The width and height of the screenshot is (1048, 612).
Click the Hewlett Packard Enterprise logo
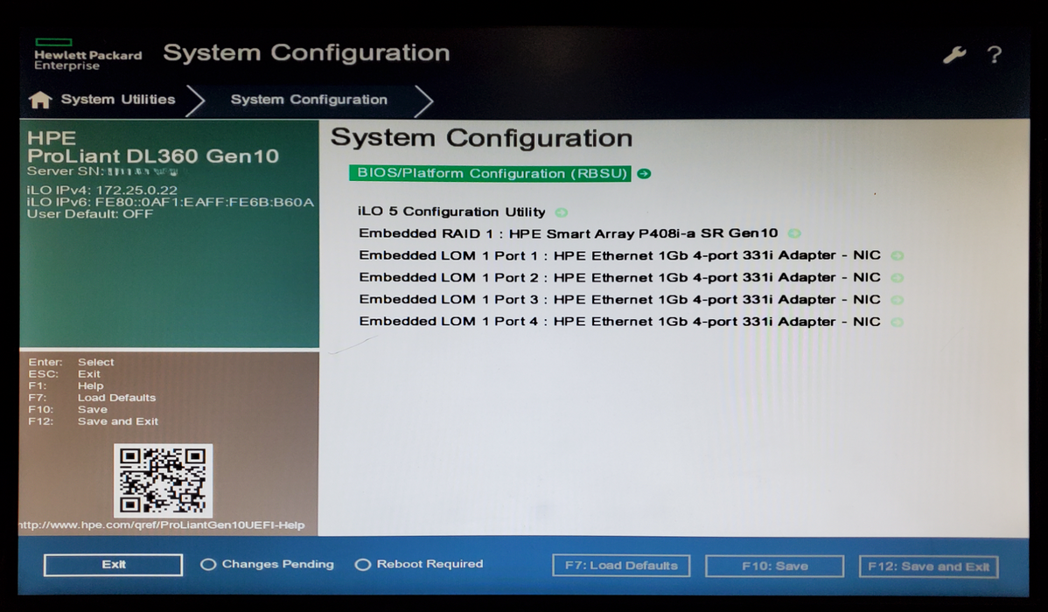(x=87, y=55)
